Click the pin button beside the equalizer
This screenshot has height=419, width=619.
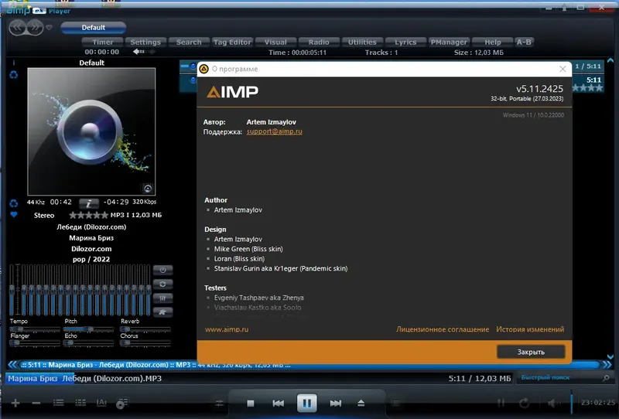pos(162,312)
